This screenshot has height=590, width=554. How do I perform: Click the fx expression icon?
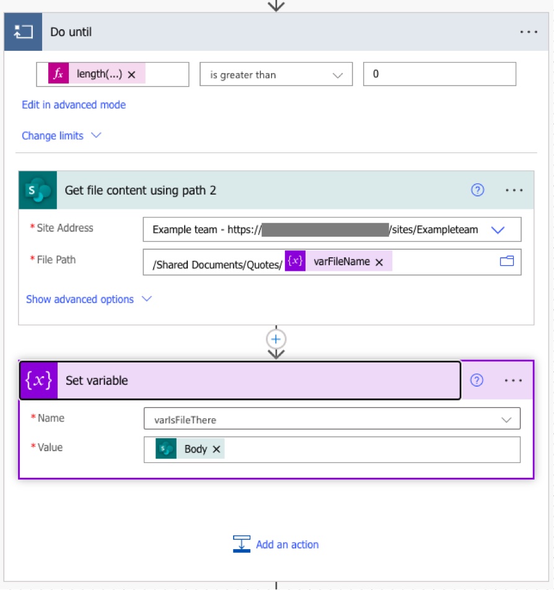click(58, 74)
